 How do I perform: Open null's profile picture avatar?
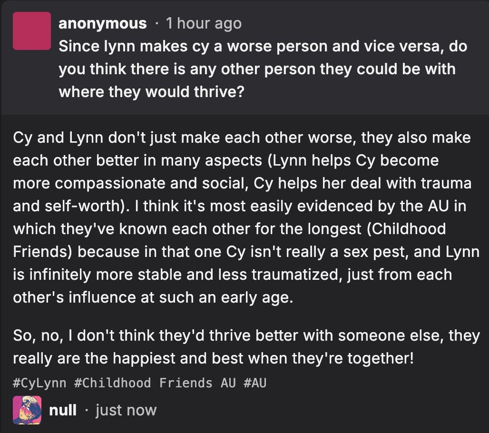pos(27,410)
